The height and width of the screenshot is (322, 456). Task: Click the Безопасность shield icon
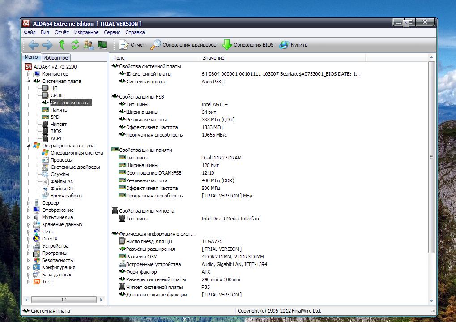37,260
